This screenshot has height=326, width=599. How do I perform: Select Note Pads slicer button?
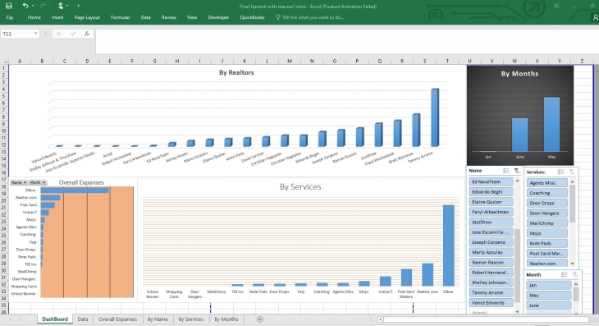click(547, 243)
